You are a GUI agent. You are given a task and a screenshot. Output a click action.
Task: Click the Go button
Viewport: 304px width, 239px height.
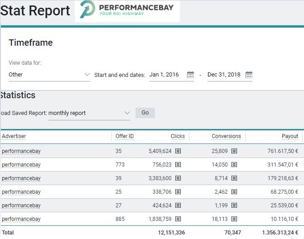(145, 113)
